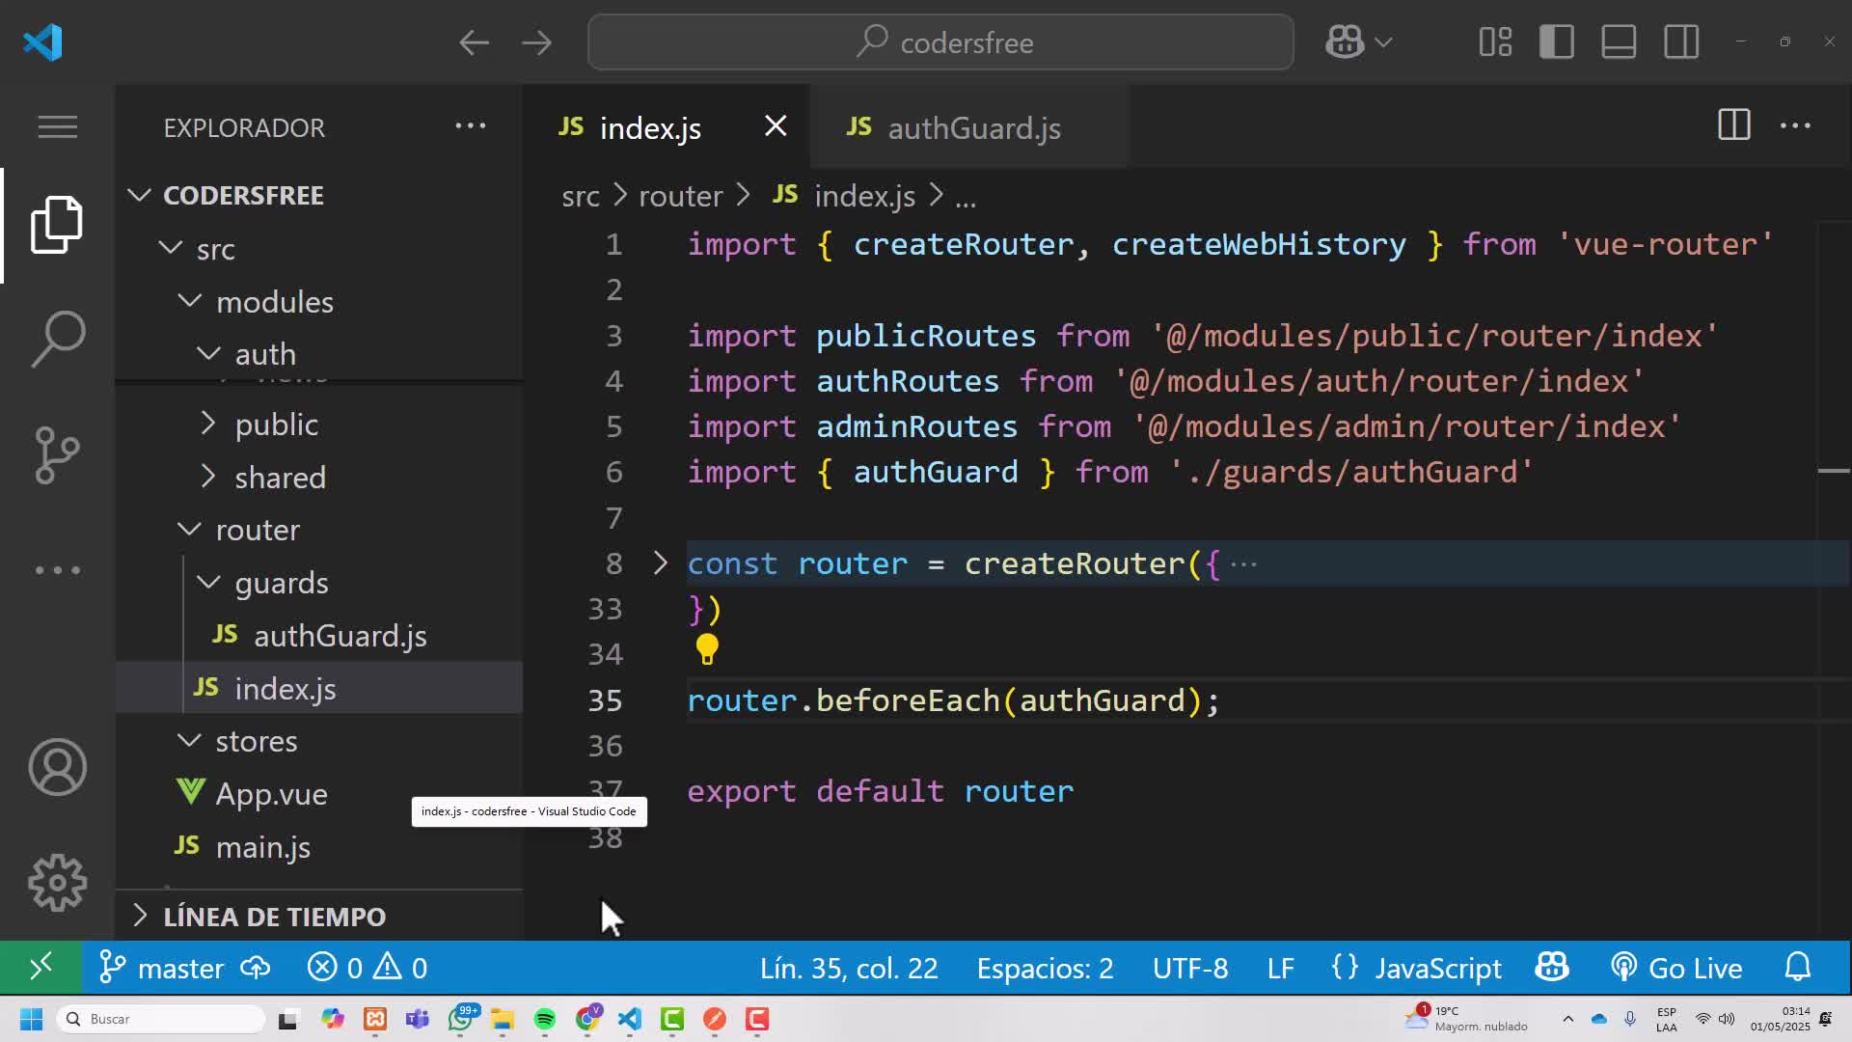
Task: Expand the LÍNEA DE TIEMPO section
Action: pyautogui.click(x=141, y=917)
